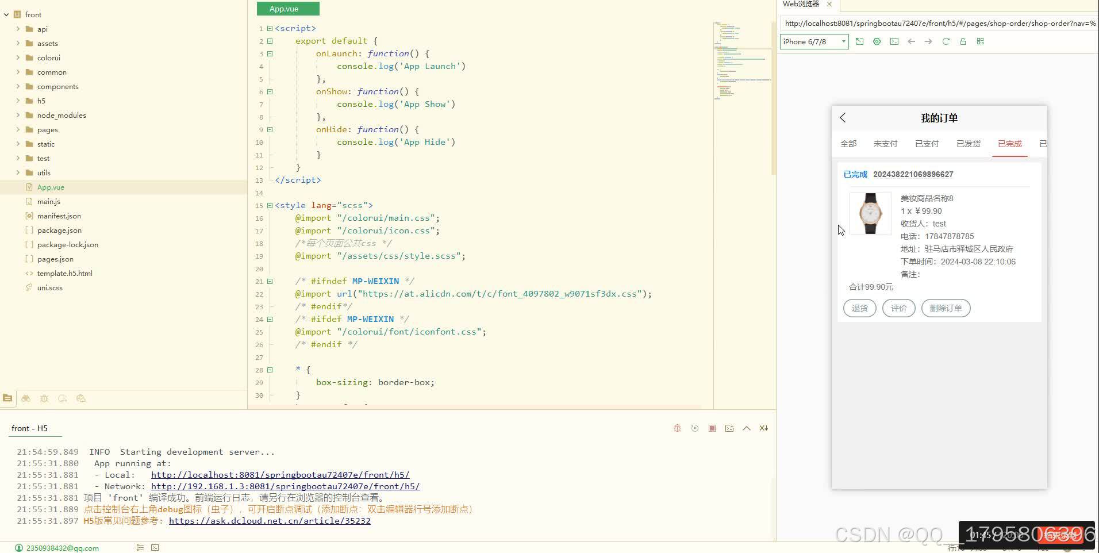
Task: Open the Network 192.168.1.3 link in console
Action: pos(285,486)
